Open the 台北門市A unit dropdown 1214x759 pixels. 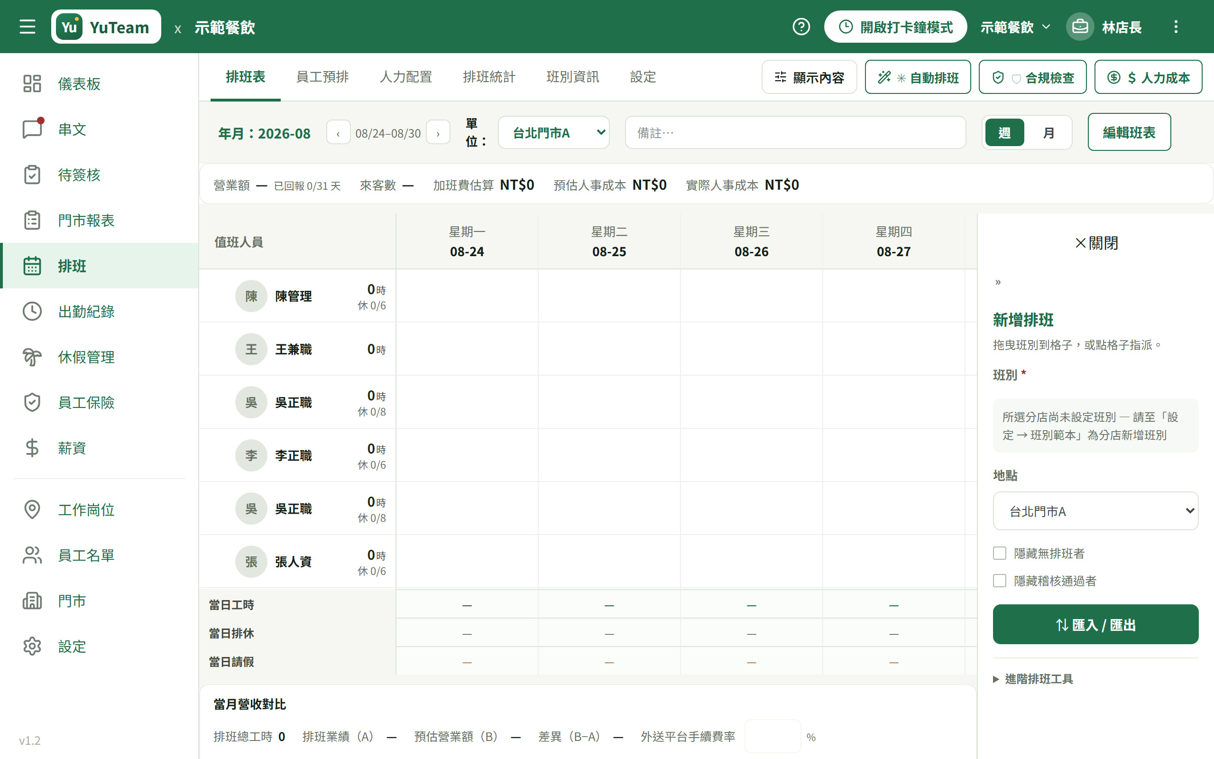554,132
